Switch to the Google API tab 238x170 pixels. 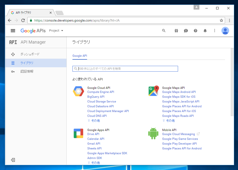tap(80, 56)
